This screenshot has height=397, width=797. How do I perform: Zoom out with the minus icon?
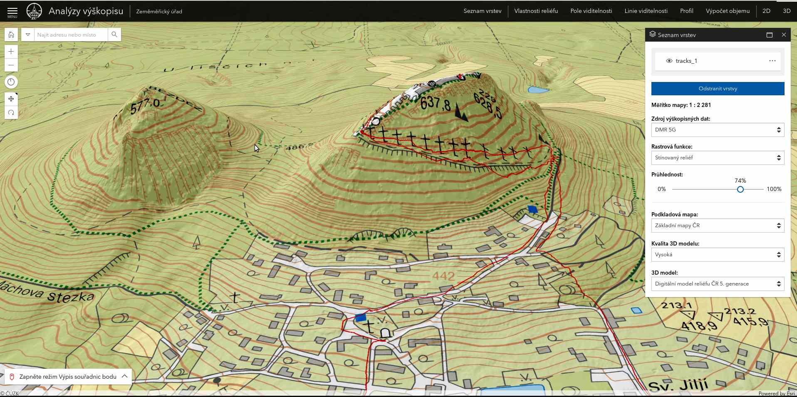point(11,65)
